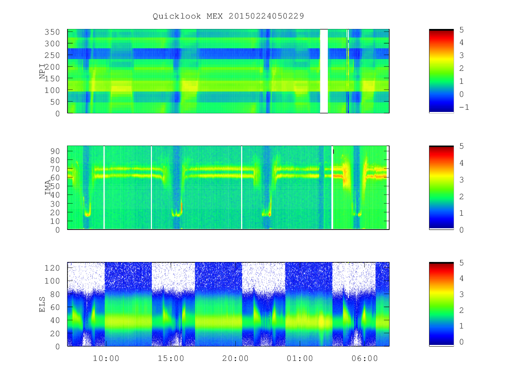Click the 10:00 time tick label

coord(106,358)
